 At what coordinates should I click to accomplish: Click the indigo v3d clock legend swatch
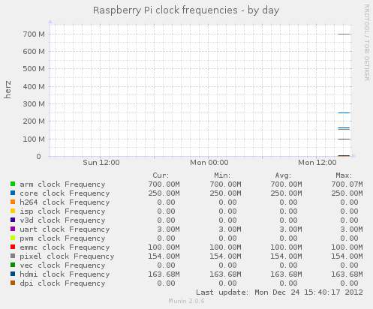tap(13, 220)
